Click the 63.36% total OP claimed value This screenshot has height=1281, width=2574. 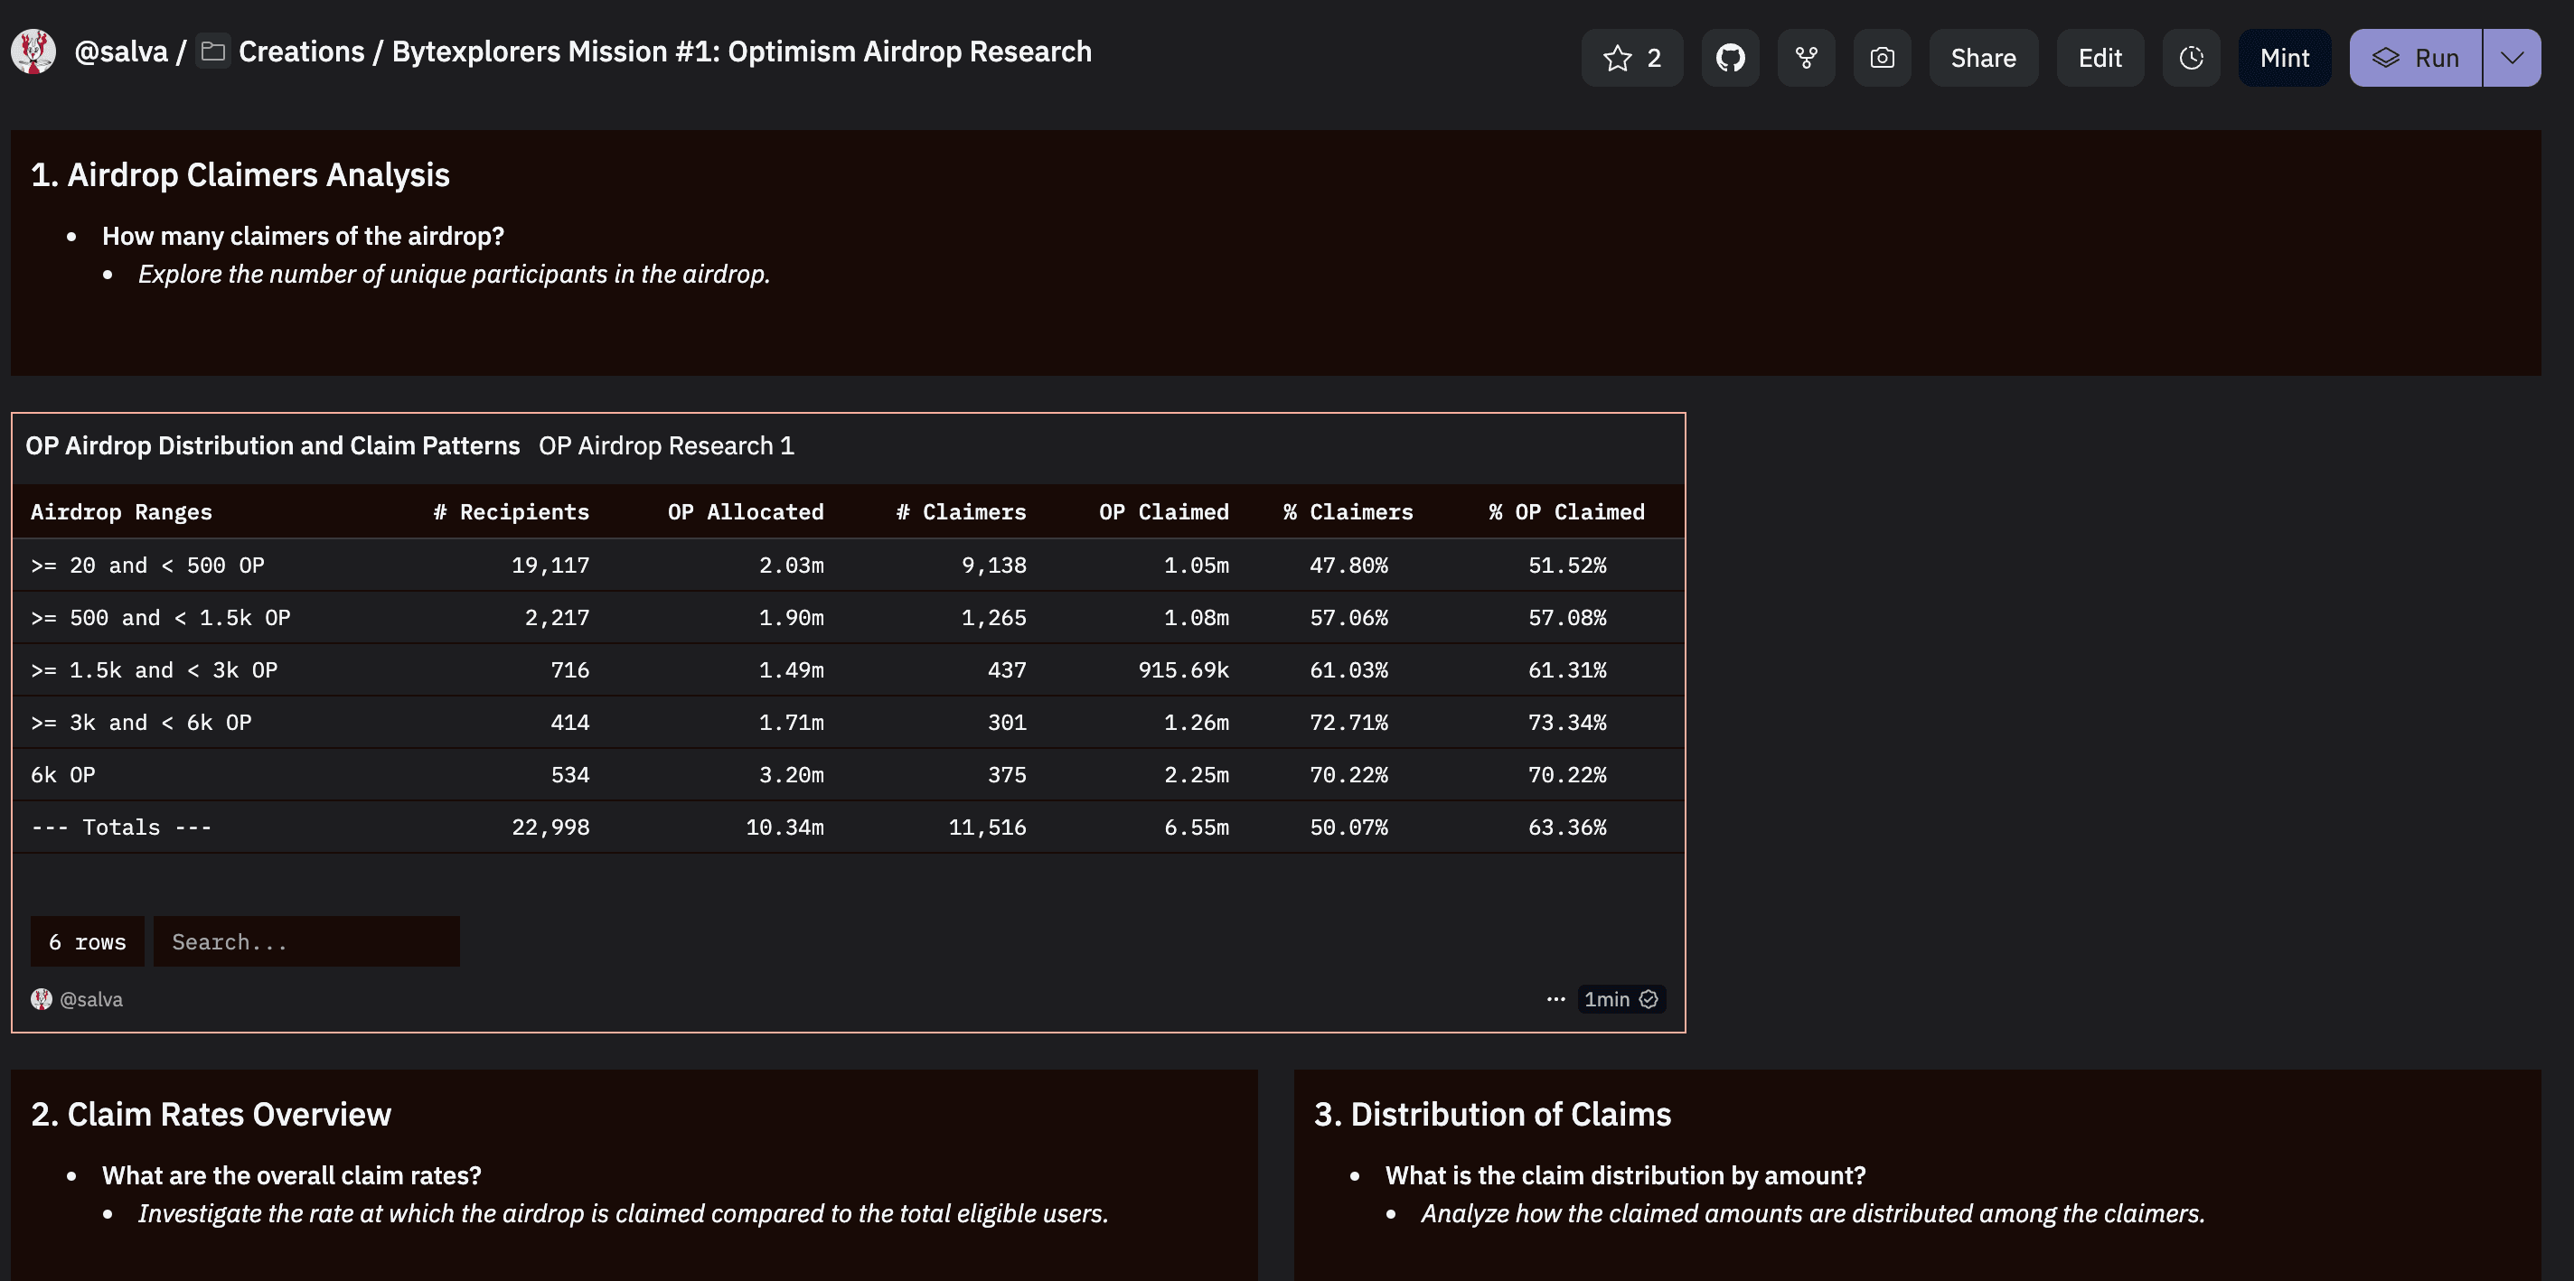1567,827
